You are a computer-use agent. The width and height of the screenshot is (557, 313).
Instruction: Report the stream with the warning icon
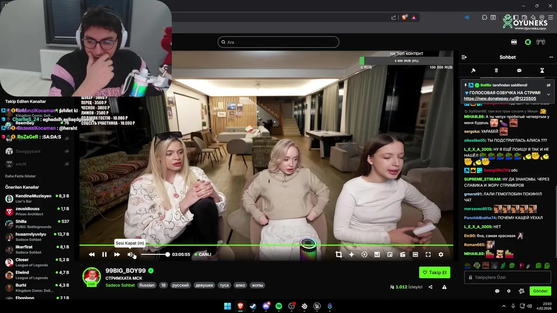tap(444, 287)
